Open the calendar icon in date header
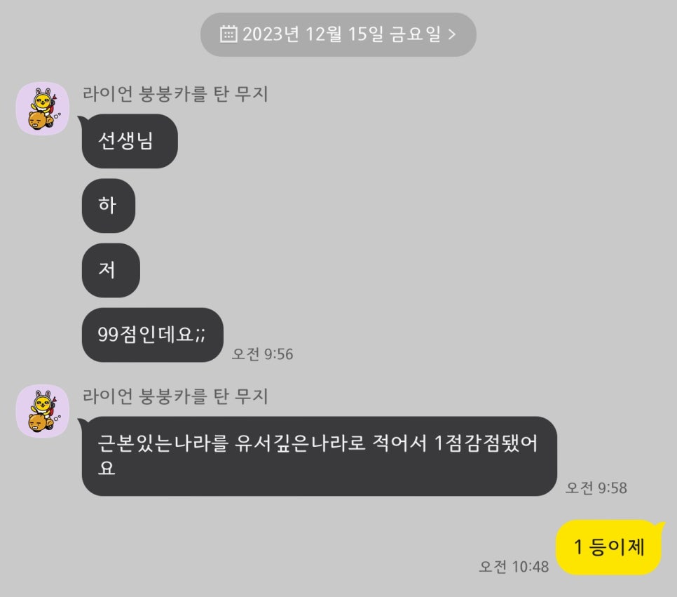This screenshot has width=677, height=597. coord(228,34)
